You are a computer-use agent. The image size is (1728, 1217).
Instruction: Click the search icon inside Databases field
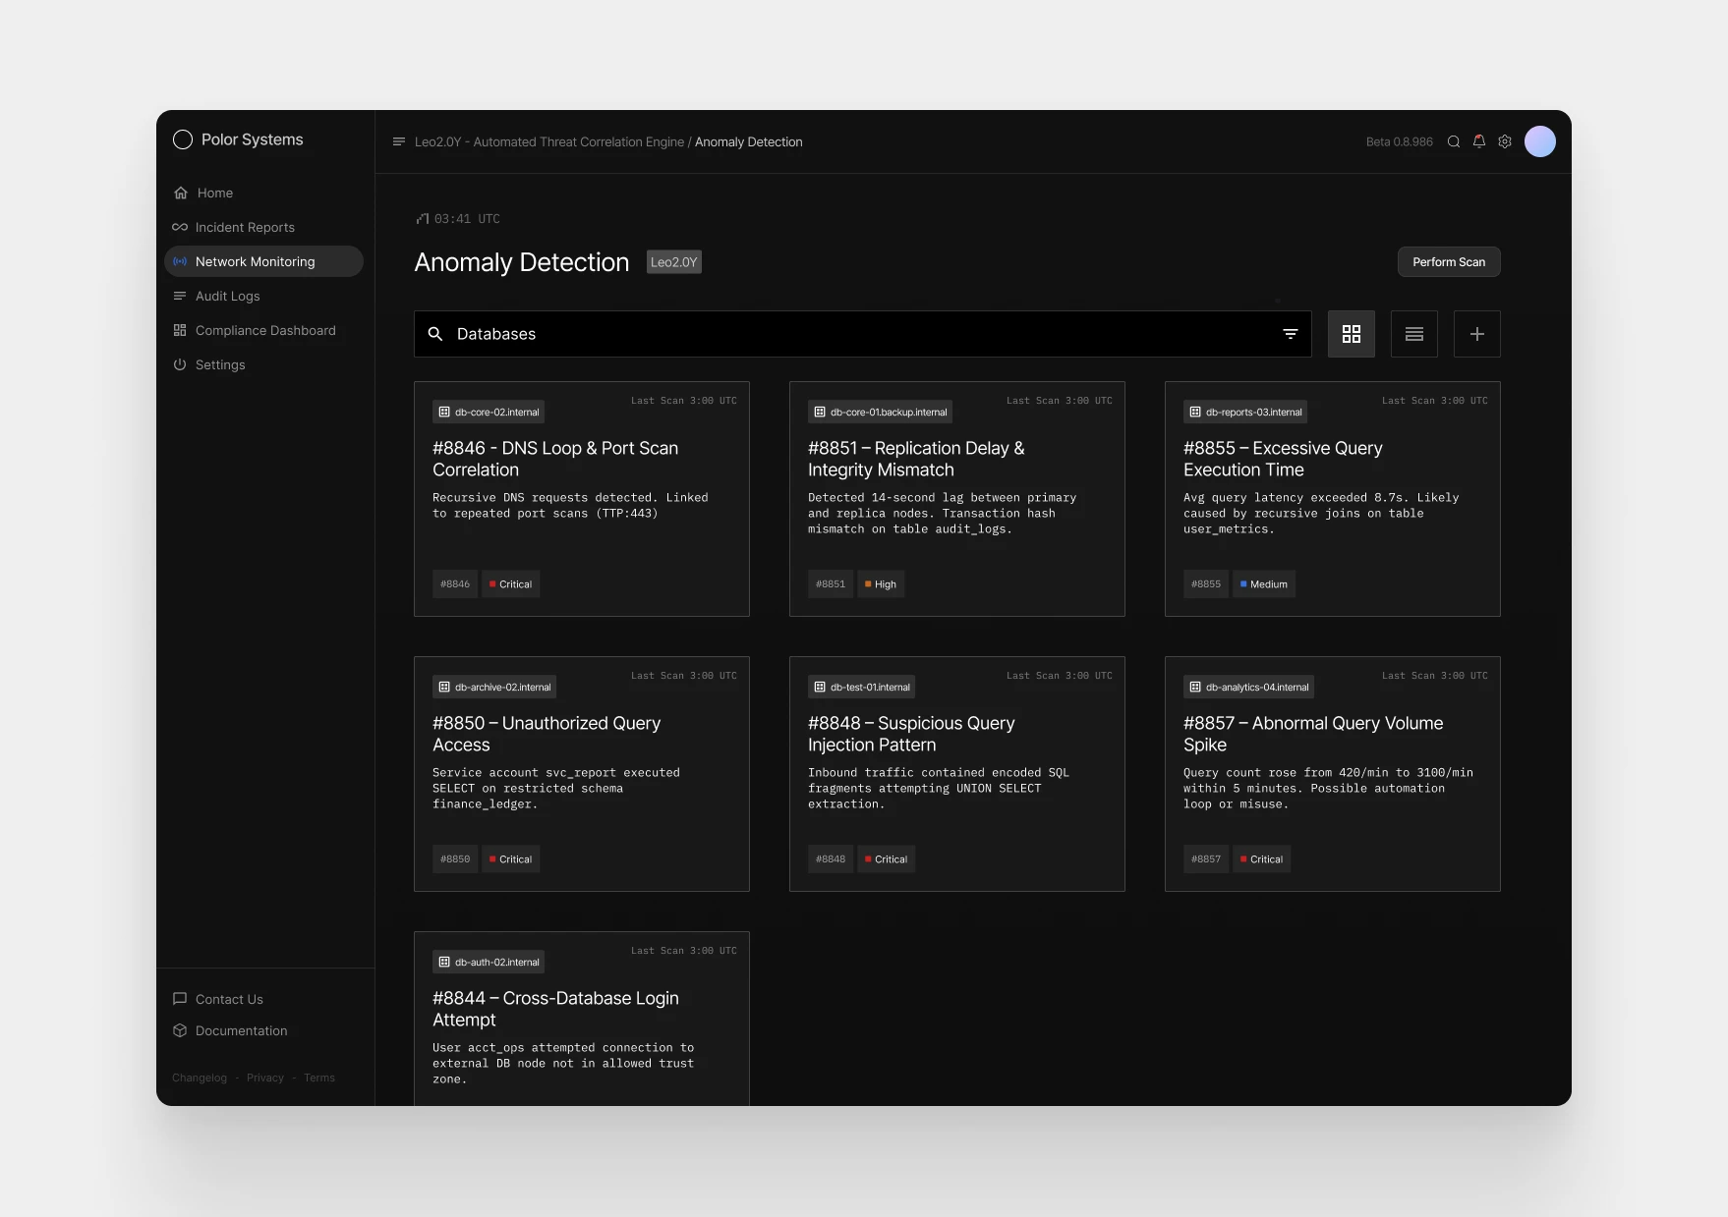[435, 334]
